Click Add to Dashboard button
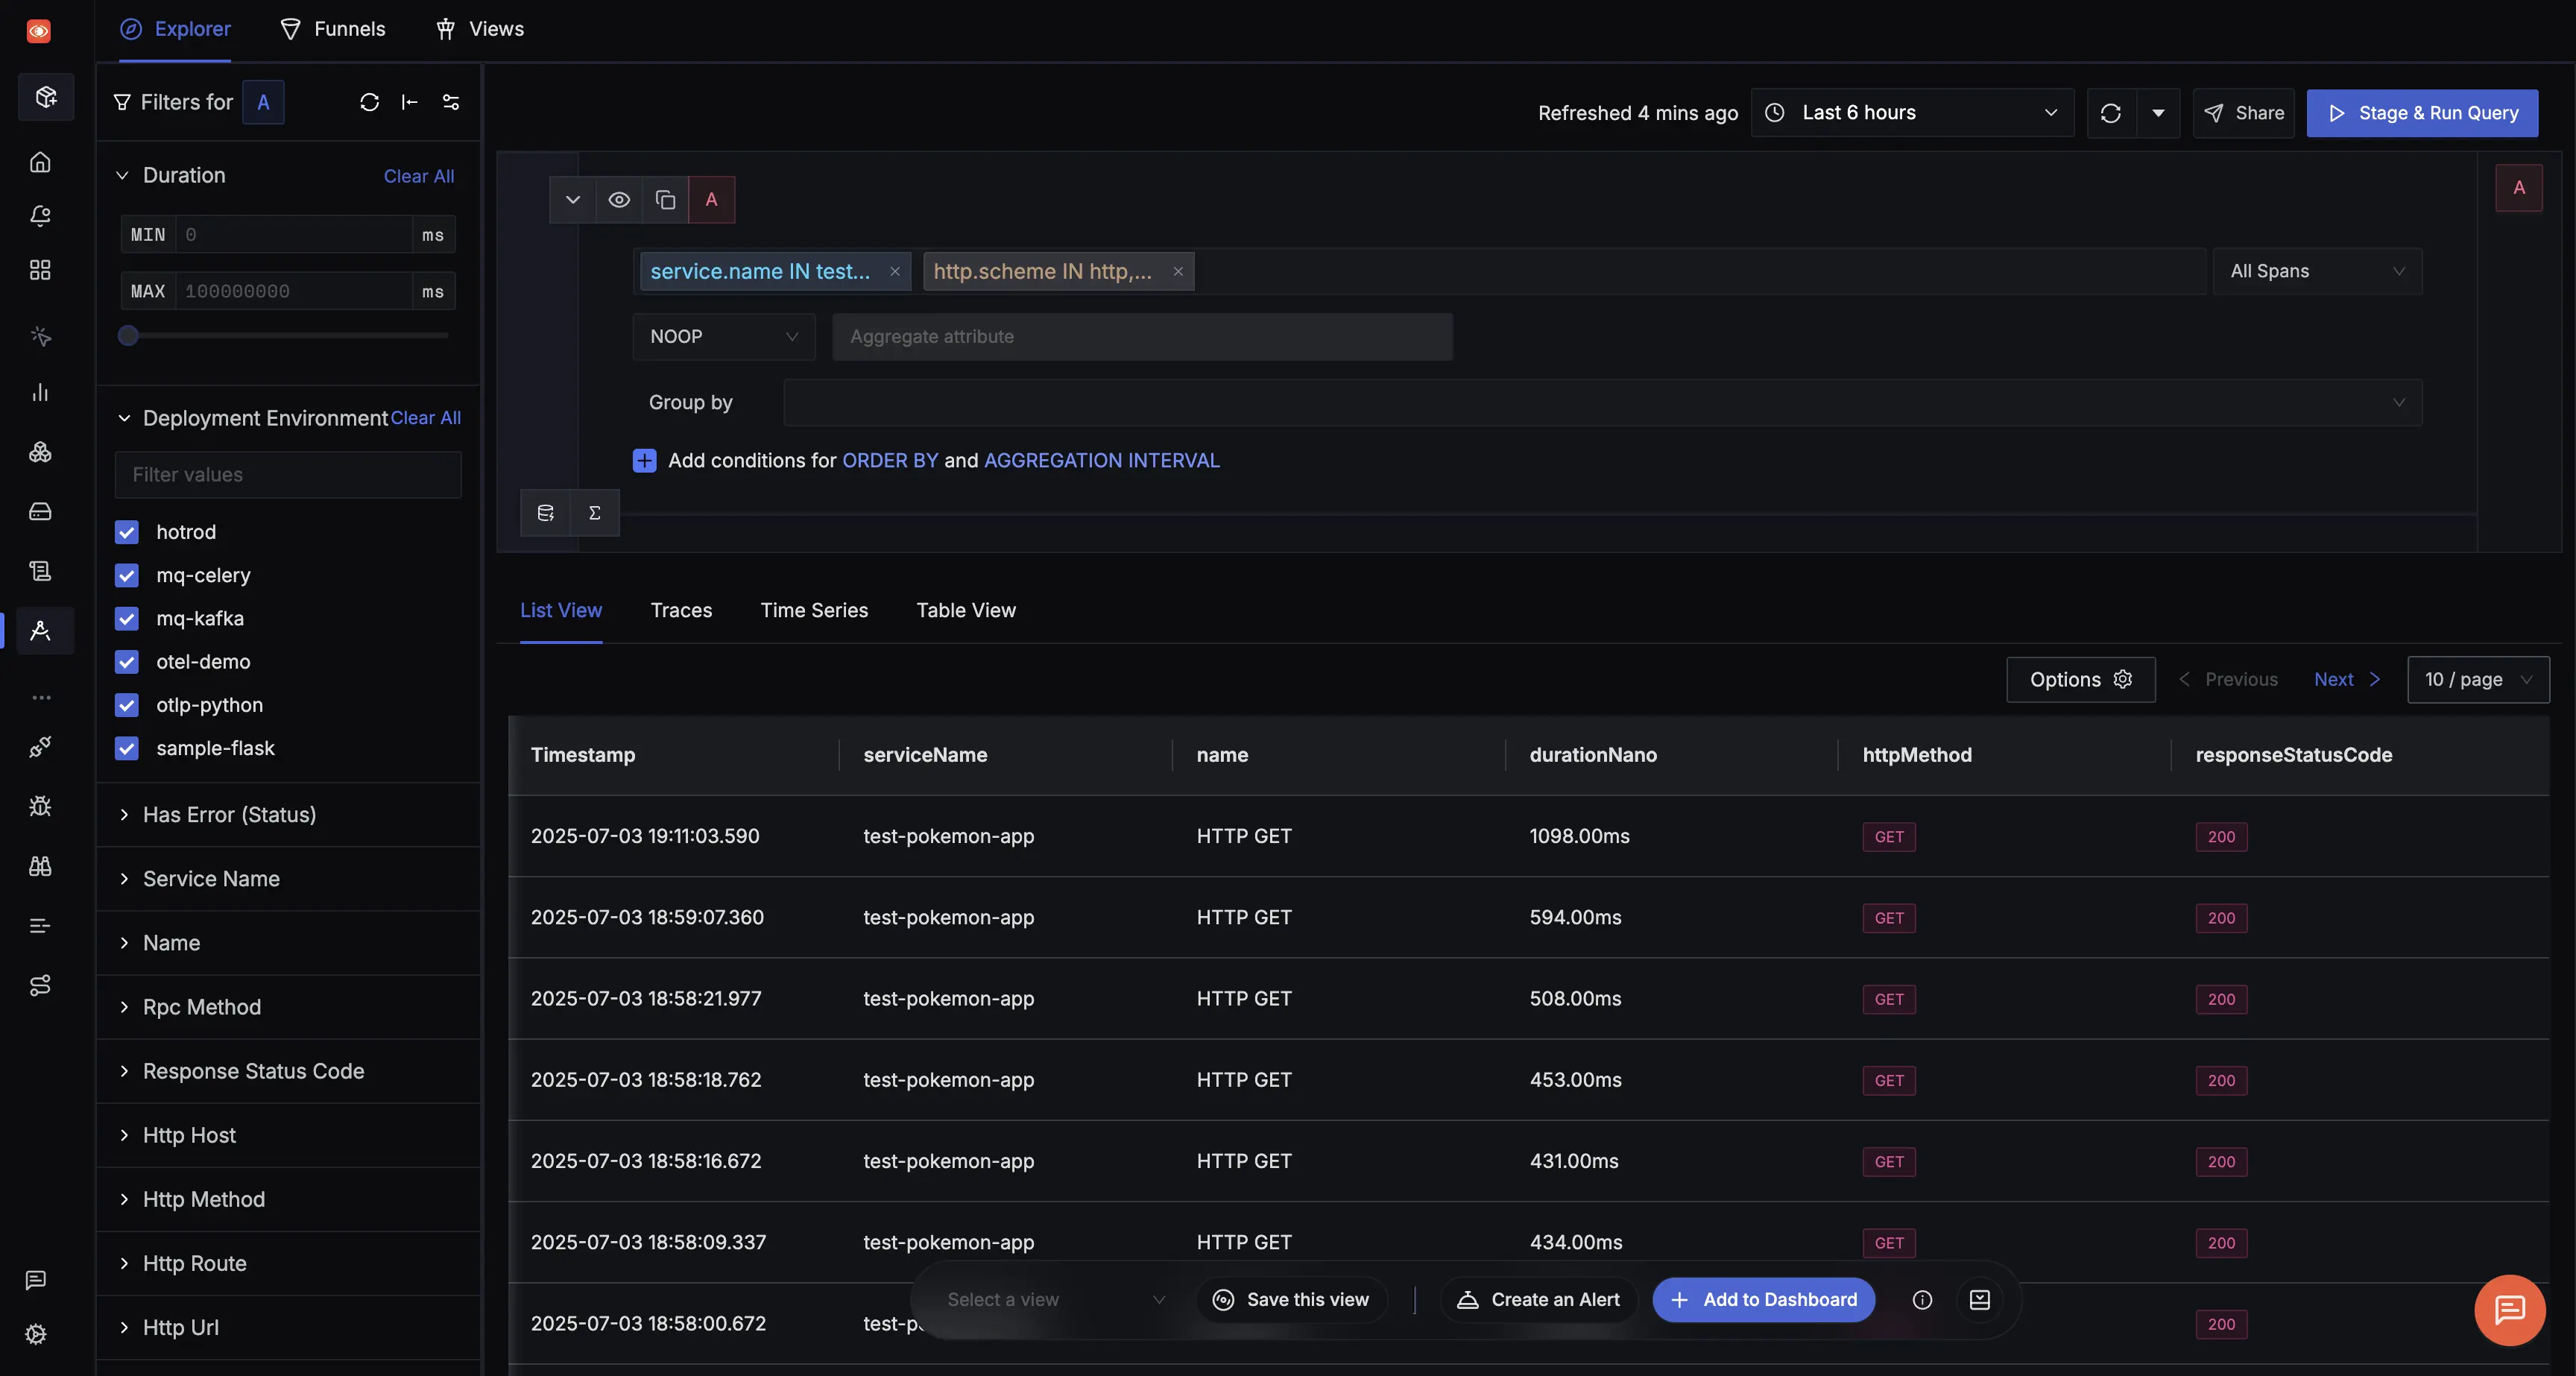This screenshot has height=1376, width=2576. (x=1764, y=1300)
